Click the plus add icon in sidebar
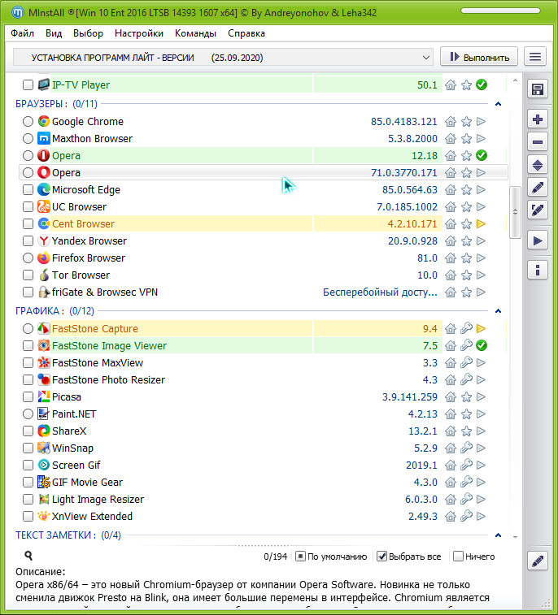Viewport: 558px width, 615px height. click(x=537, y=119)
